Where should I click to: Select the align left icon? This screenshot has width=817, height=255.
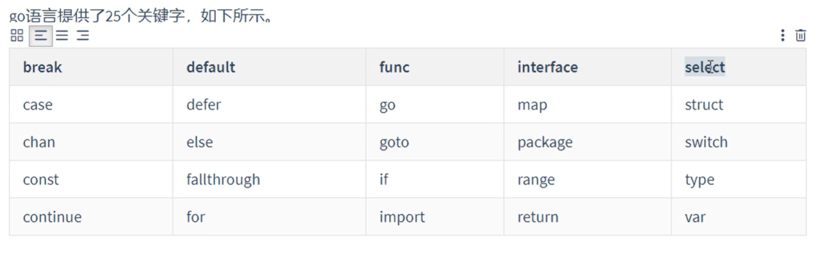[41, 36]
